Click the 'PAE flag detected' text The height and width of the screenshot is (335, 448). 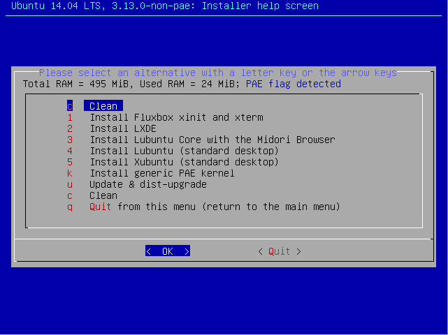click(x=293, y=84)
